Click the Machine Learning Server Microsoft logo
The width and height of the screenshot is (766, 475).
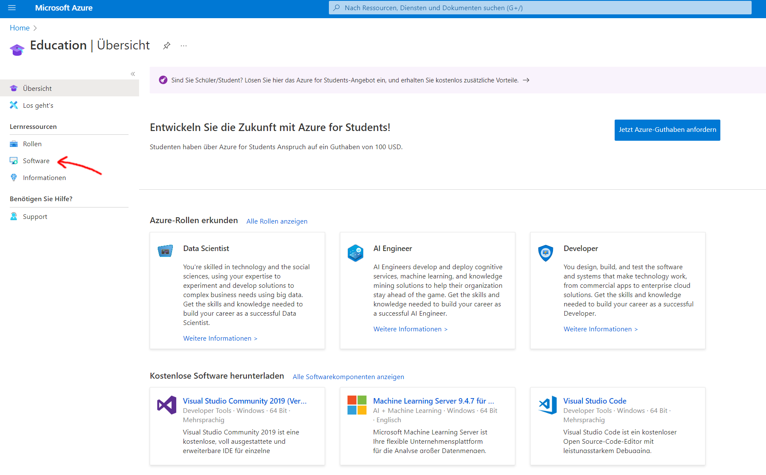pyautogui.click(x=357, y=405)
